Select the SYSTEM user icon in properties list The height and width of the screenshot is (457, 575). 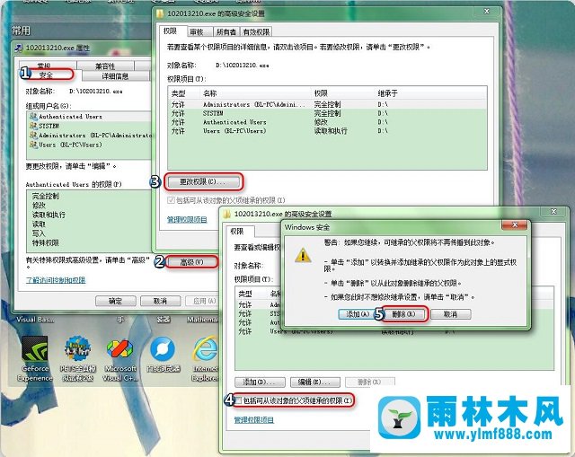coord(33,126)
